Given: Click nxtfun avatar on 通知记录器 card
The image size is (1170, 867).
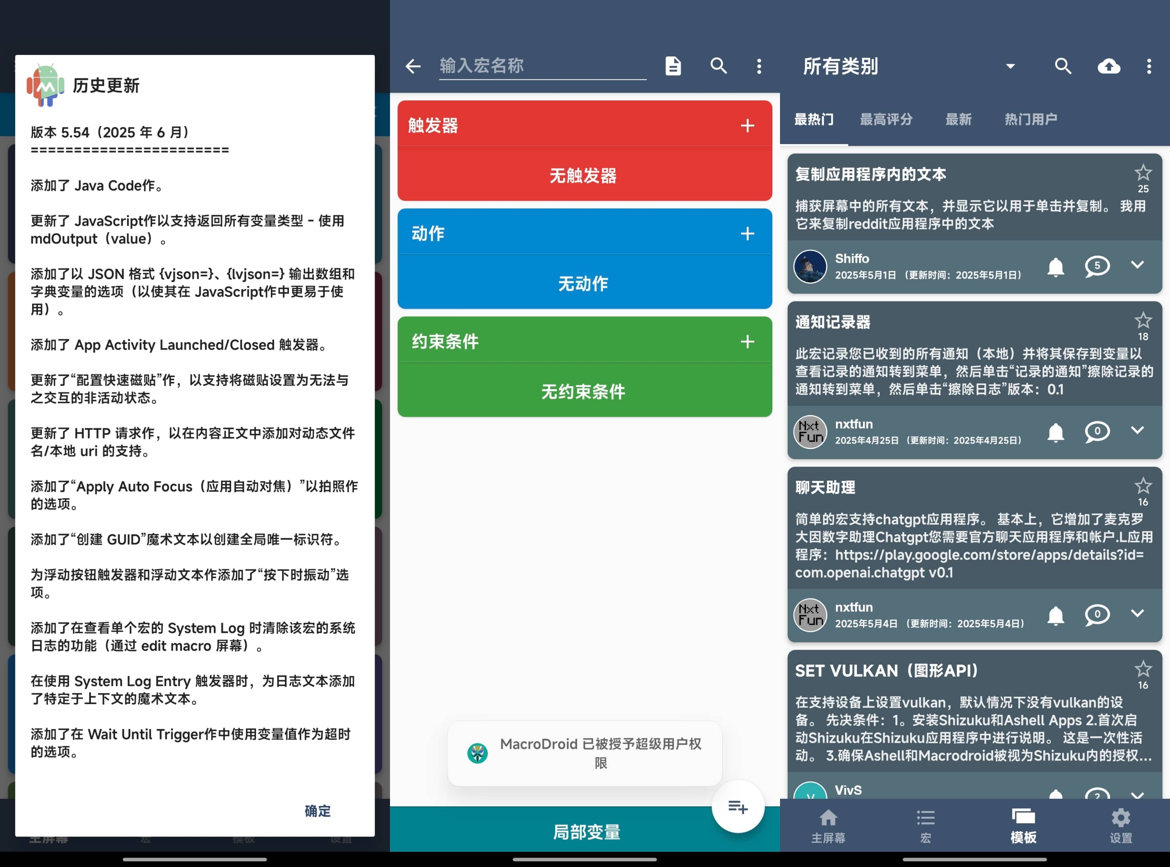Looking at the screenshot, I should click(810, 431).
